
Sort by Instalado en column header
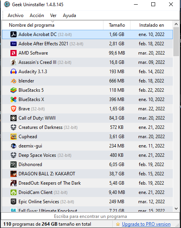151,25
